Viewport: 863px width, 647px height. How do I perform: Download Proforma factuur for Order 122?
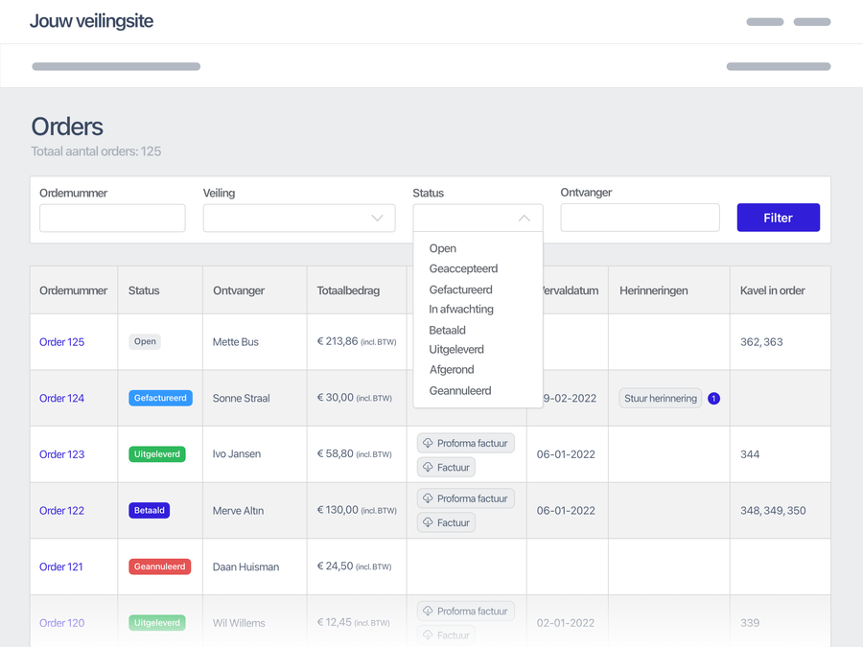tap(466, 498)
